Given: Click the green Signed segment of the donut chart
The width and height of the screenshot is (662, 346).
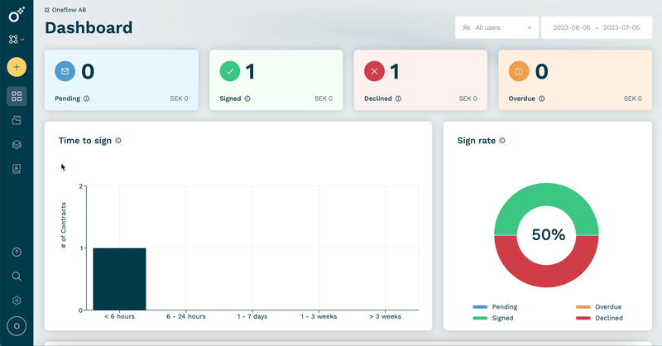Looking at the screenshot, I should (x=546, y=195).
